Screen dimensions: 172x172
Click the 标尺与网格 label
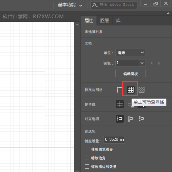[x=94, y=90]
